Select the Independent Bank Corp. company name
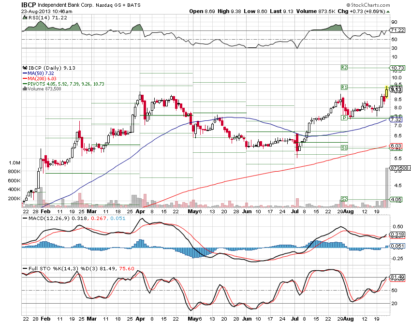 click(x=66, y=5)
